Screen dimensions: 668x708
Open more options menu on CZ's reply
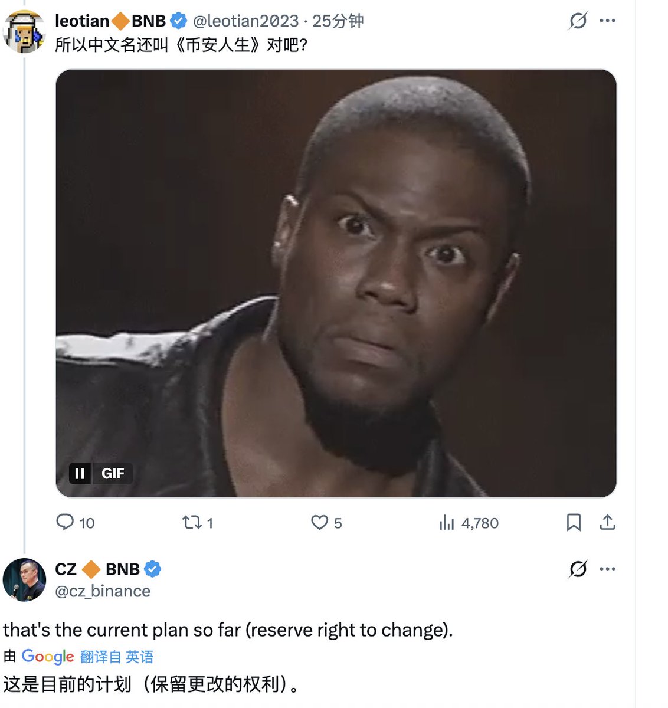pyautogui.click(x=607, y=569)
